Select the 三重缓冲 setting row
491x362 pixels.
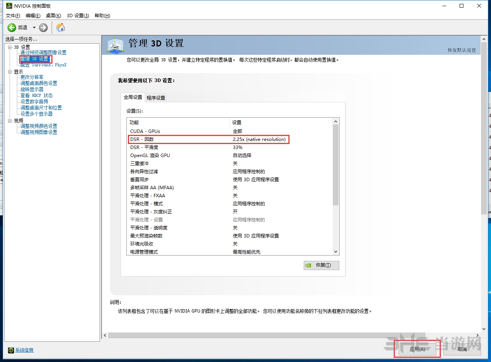click(x=229, y=163)
